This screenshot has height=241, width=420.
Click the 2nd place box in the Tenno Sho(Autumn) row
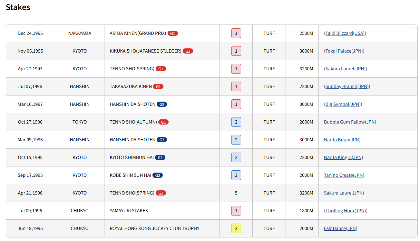(236, 122)
